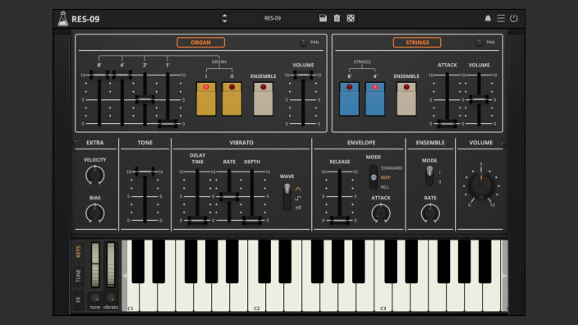This screenshot has height=325, width=578.
Task: Flip the Ensemble MODE I/II switch
Action: coord(429,176)
